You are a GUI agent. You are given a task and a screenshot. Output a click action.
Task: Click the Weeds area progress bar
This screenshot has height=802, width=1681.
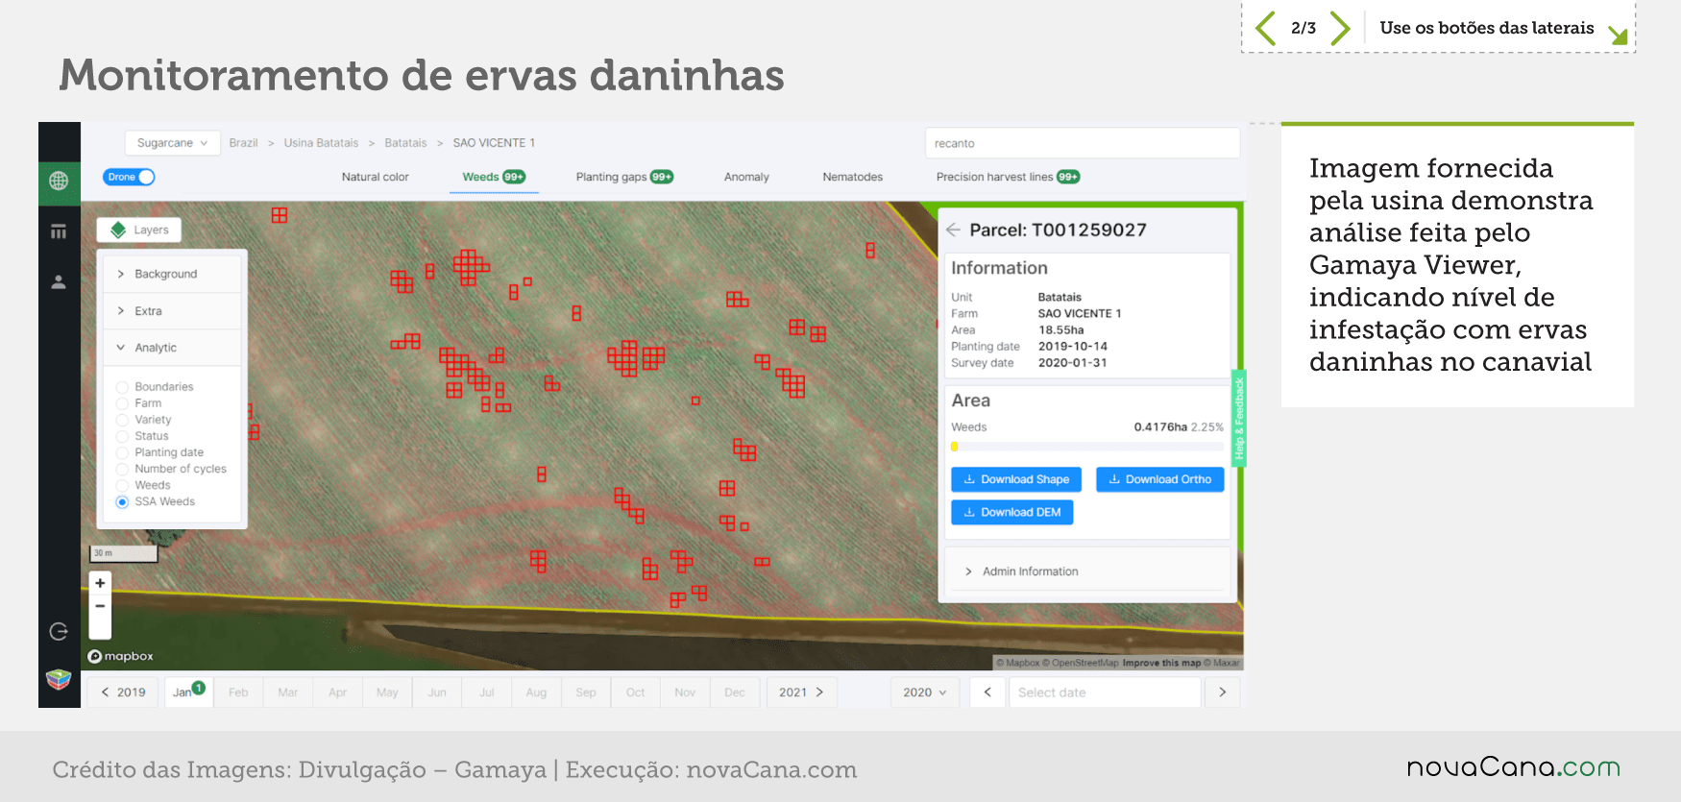point(1087,447)
